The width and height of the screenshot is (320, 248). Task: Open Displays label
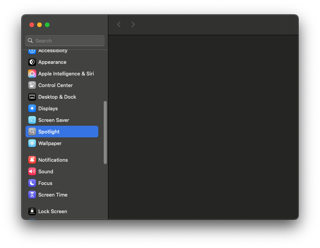click(x=48, y=109)
